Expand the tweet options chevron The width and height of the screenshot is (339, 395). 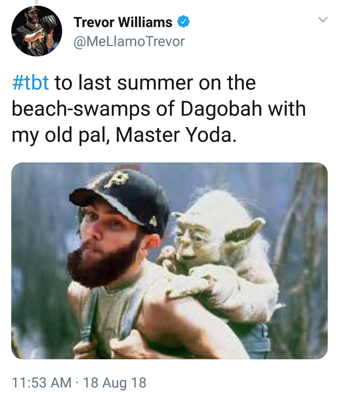point(323,20)
